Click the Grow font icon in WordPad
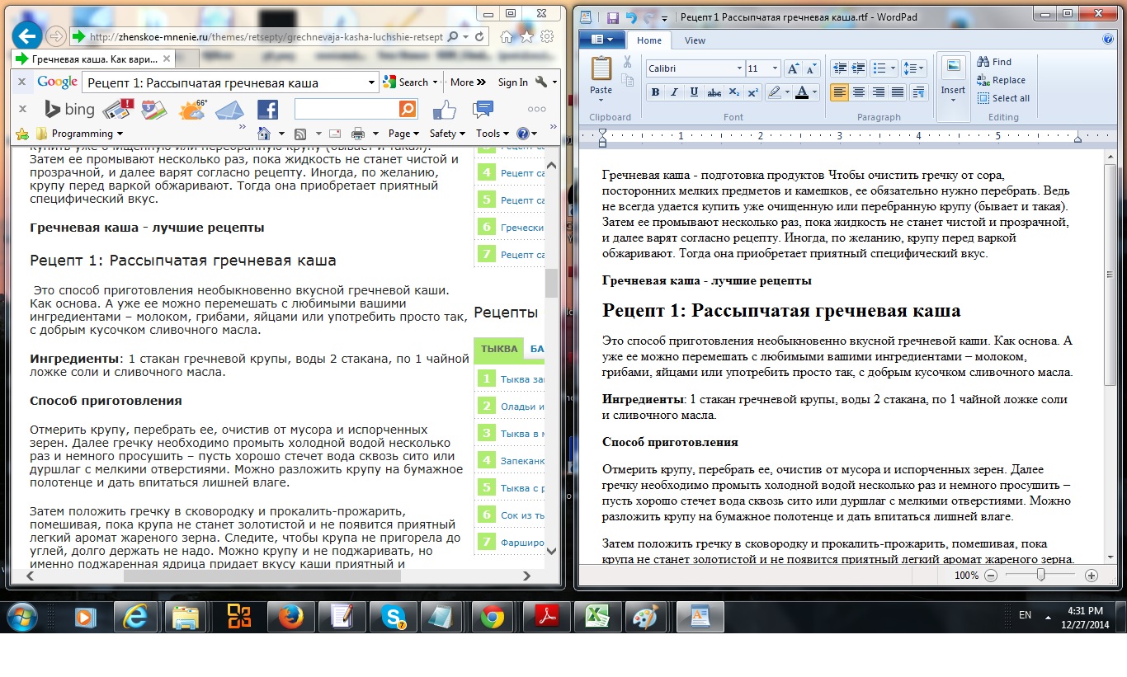1127x677 pixels. point(793,69)
